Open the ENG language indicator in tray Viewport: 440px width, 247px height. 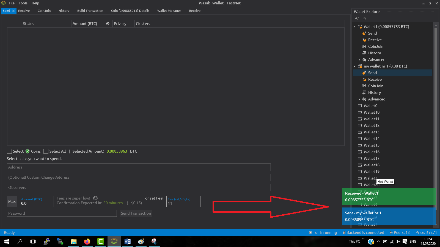tap(413, 242)
